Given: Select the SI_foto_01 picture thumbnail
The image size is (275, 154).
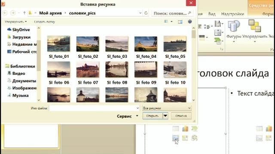Looking at the screenshot, I should [58, 44].
